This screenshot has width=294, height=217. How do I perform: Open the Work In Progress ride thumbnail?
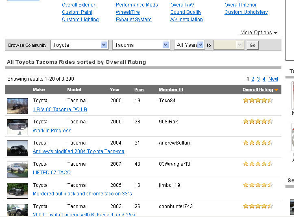[x=17, y=127]
